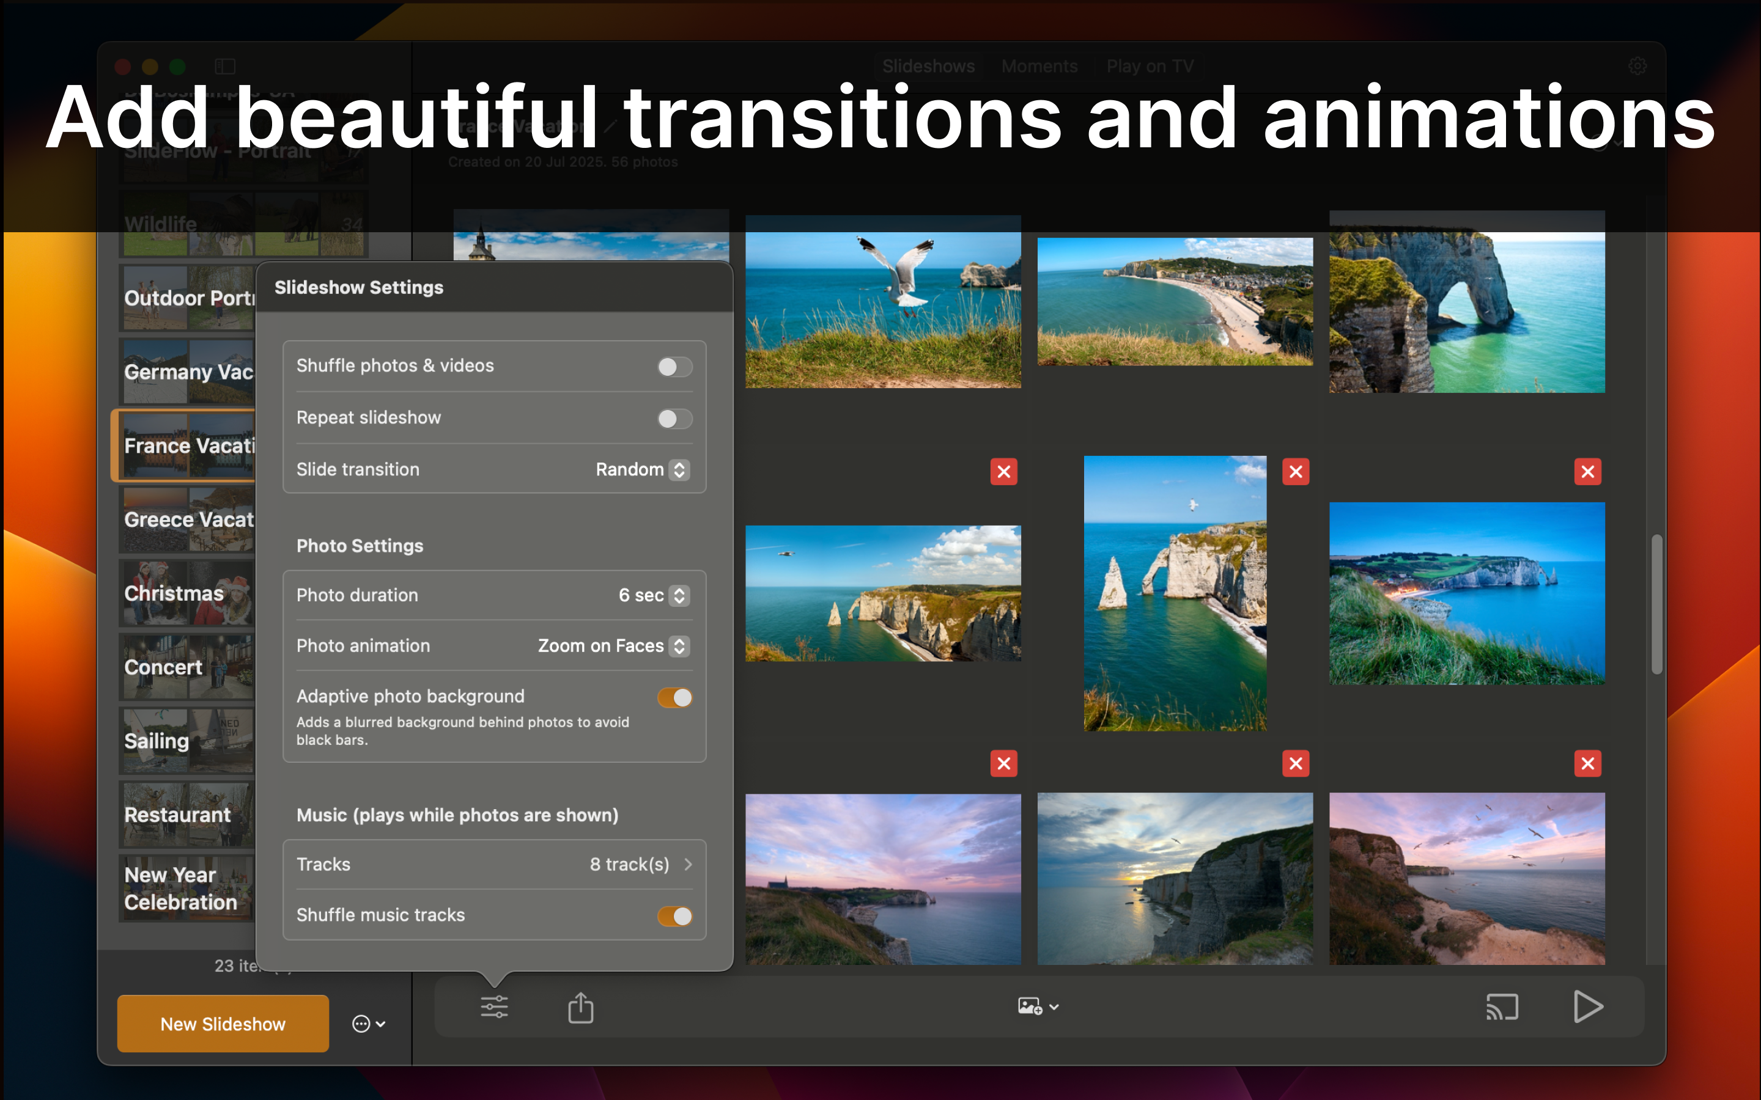
Task: Click the New Slideshow button
Action: (223, 1024)
